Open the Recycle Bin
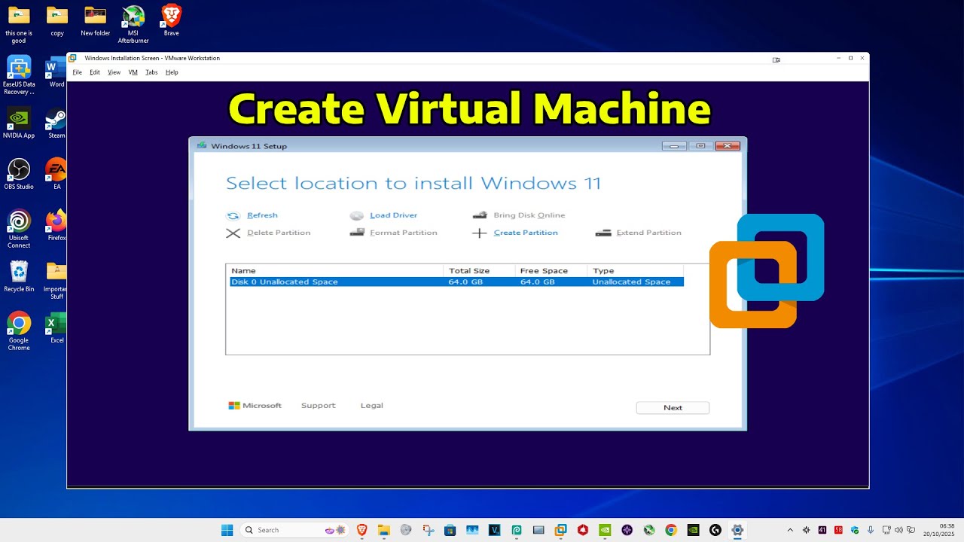The height and width of the screenshot is (542, 964). coord(19,276)
